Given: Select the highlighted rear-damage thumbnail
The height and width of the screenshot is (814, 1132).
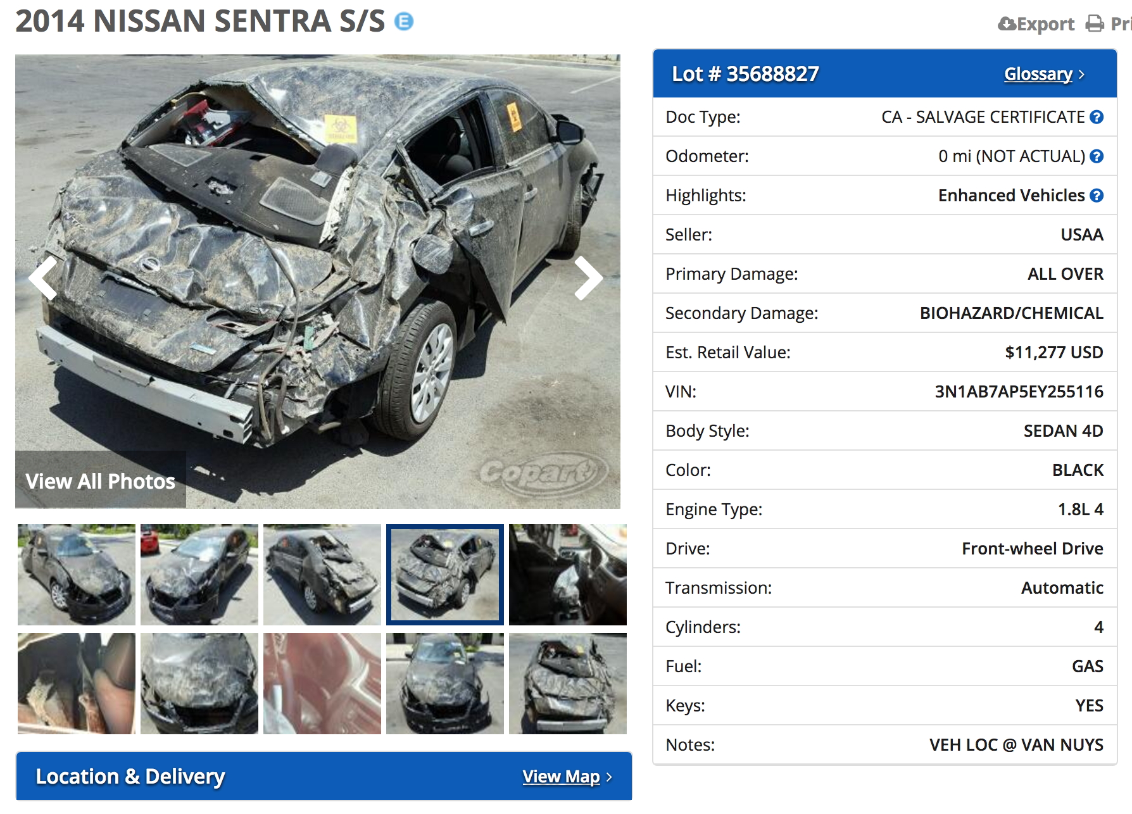Looking at the screenshot, I should (x=445, y=575).
